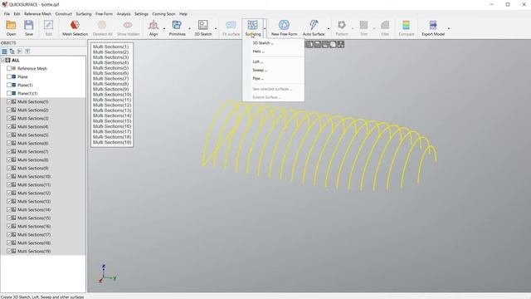
Task: Choose Sweep from the Surfacing menu
Action: [273, 70]
